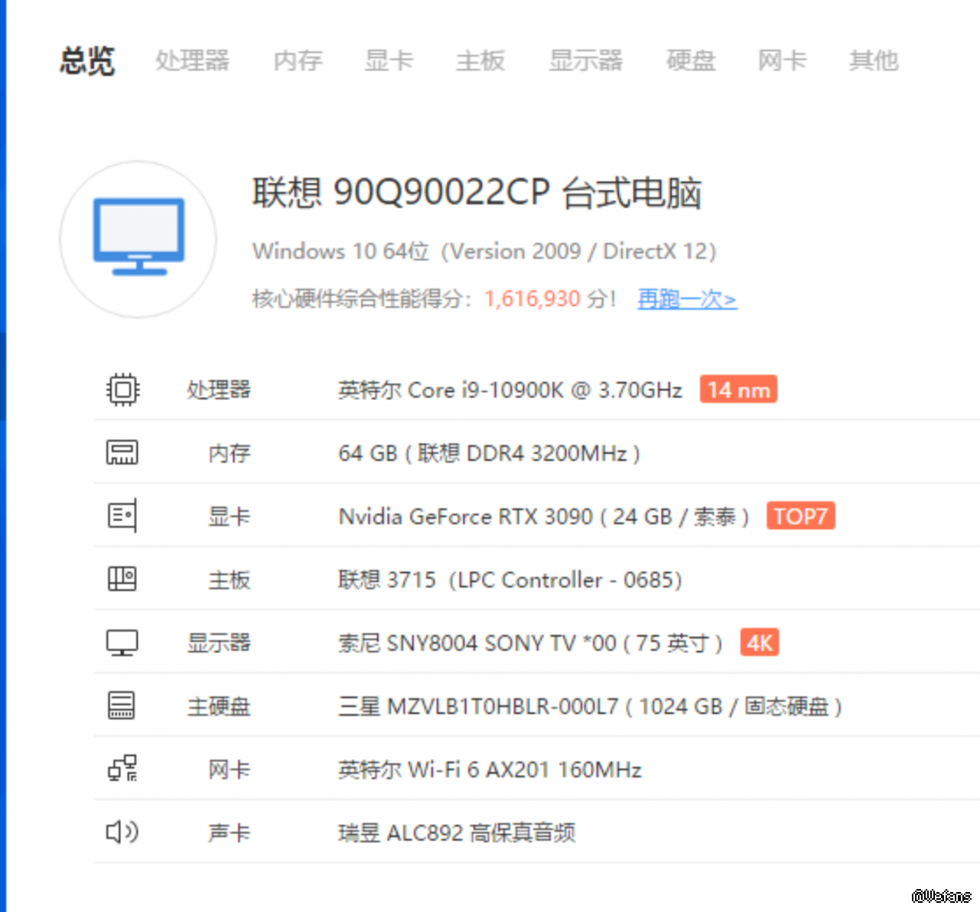Click the 核心硬件综合性能得分 label
This screenshot has height=912, width=980.
pyautogui.click(x=363, y=298)
